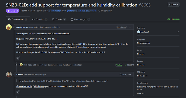This screenshot has width=186, height=98.
Task: Open options menu on photomoose's comment
Action: click(x=130, y=27)
